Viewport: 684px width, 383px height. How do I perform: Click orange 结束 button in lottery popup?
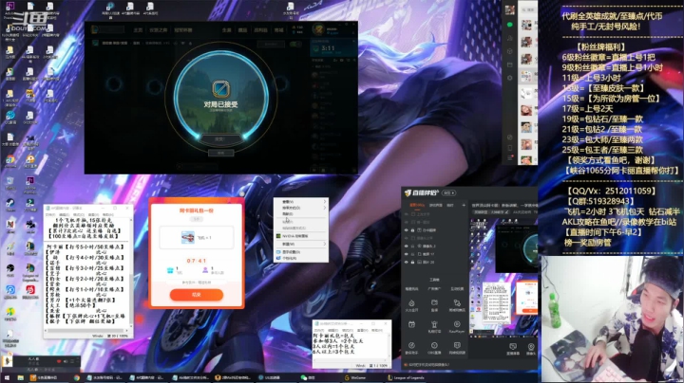click(x=197, y=295)
